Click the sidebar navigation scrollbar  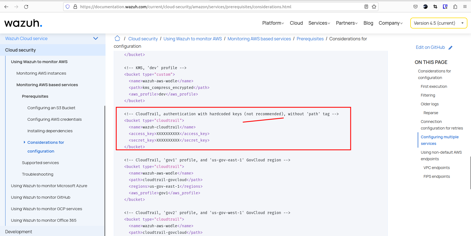(105, 170)
